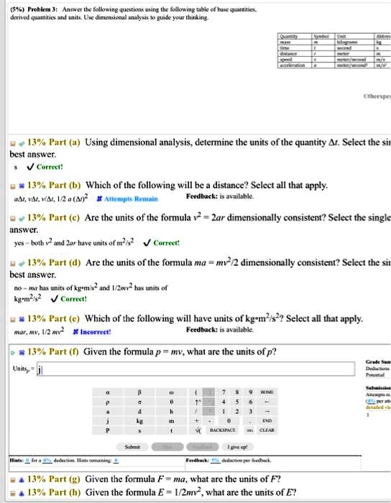Click the green checkmark icon for Part (c)
Screen dimensions: 391x503
click(21, 218)
